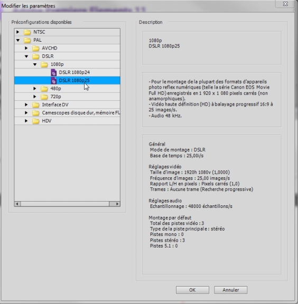Click the HDV folder icon
Viewport: 298px width, 304px height.
(36, 121)
